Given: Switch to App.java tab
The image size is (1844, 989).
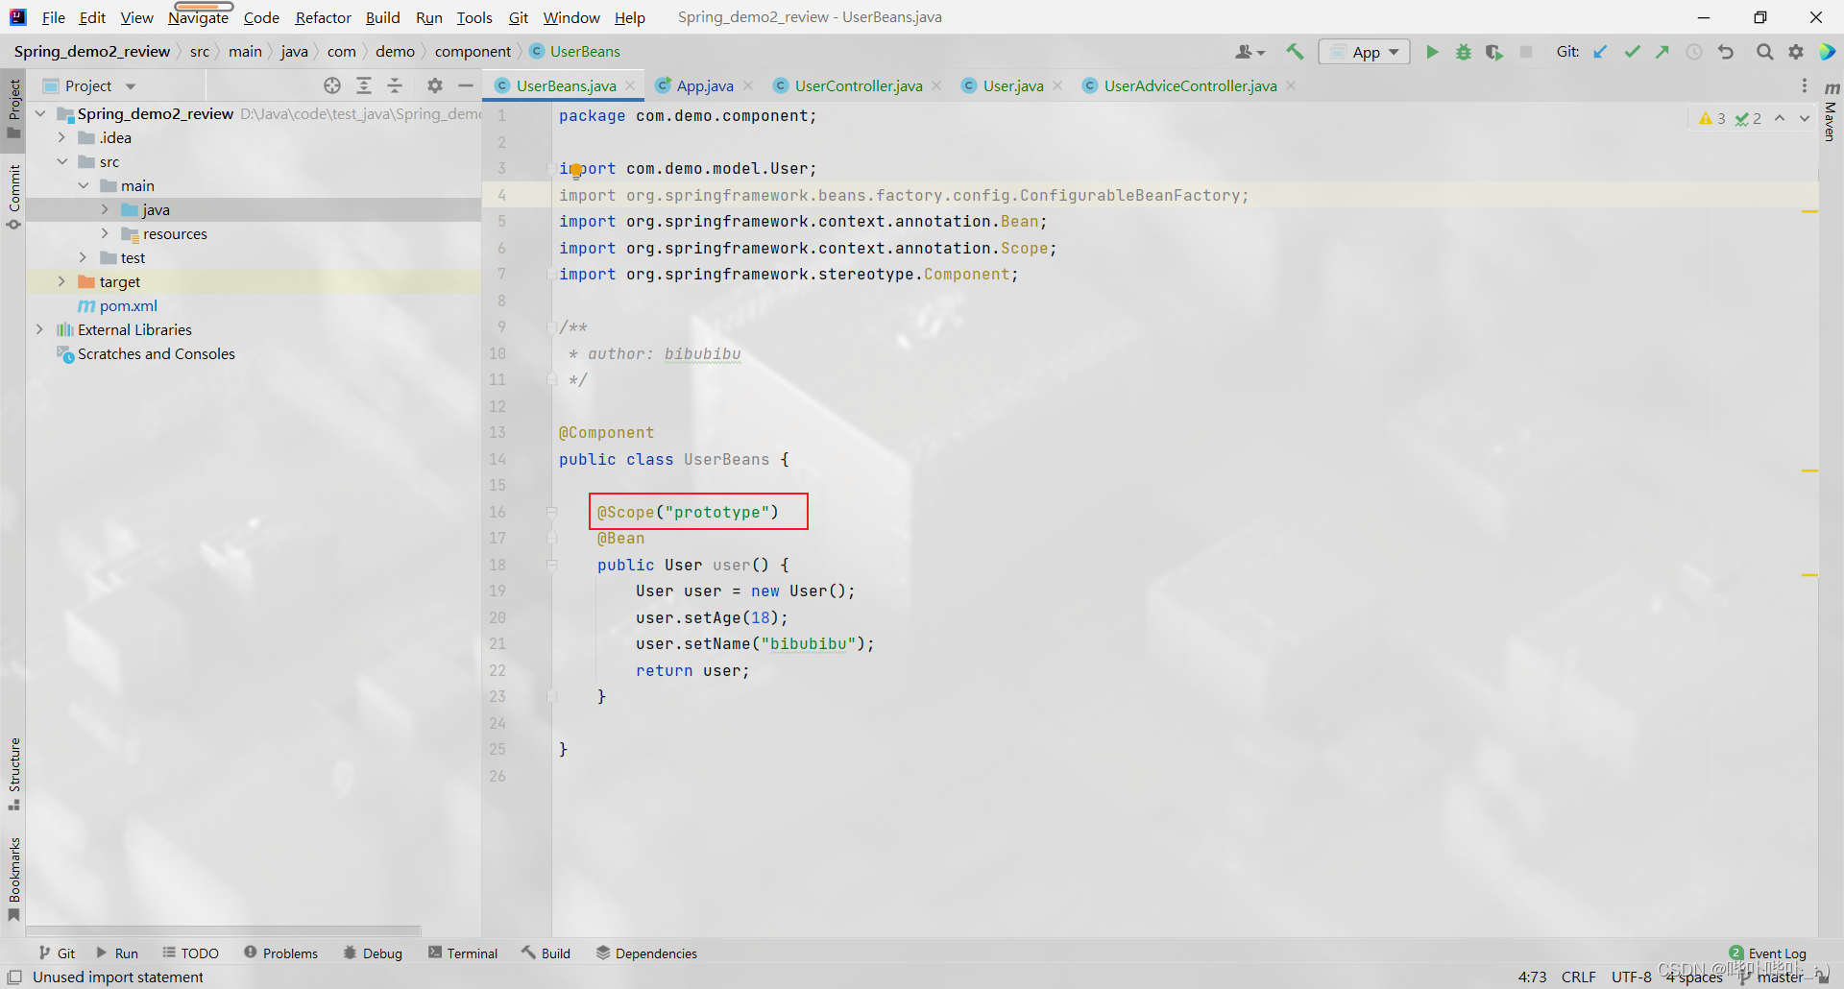Looking at the screenshot, I should tap(704, 85).
